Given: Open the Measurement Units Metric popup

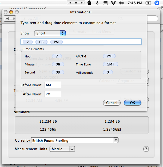Looking at the screenshot, I should (62, 149).
